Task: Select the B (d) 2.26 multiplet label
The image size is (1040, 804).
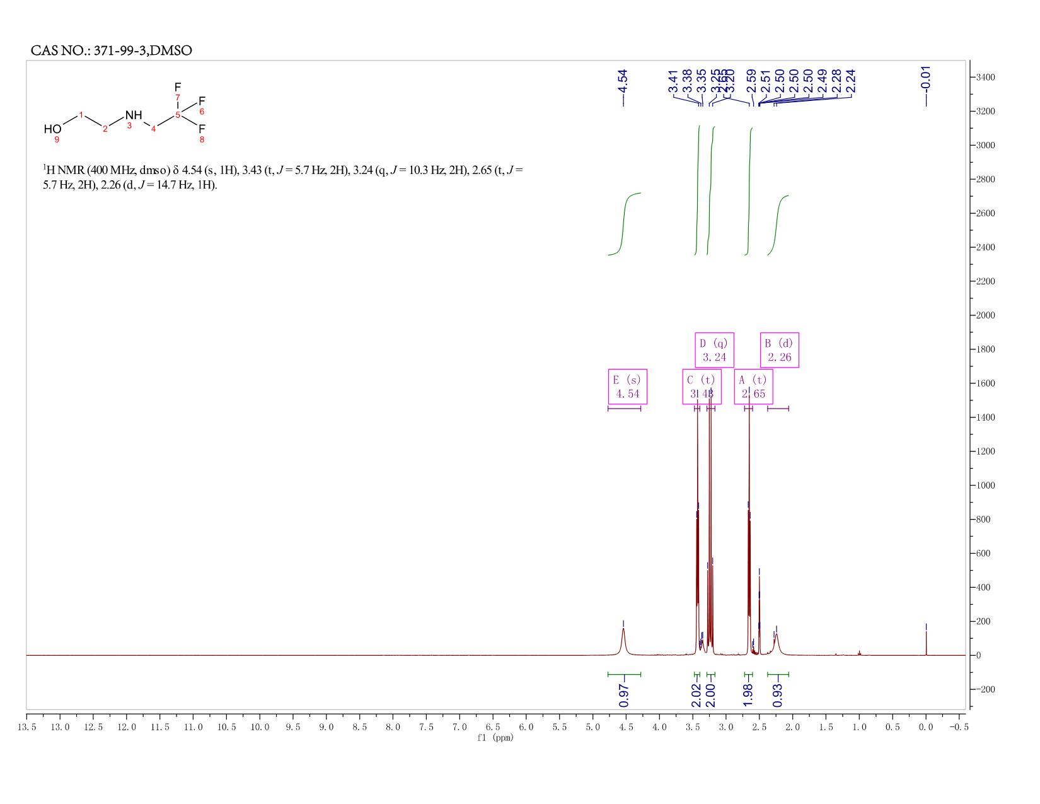Action: coord(779,350)
